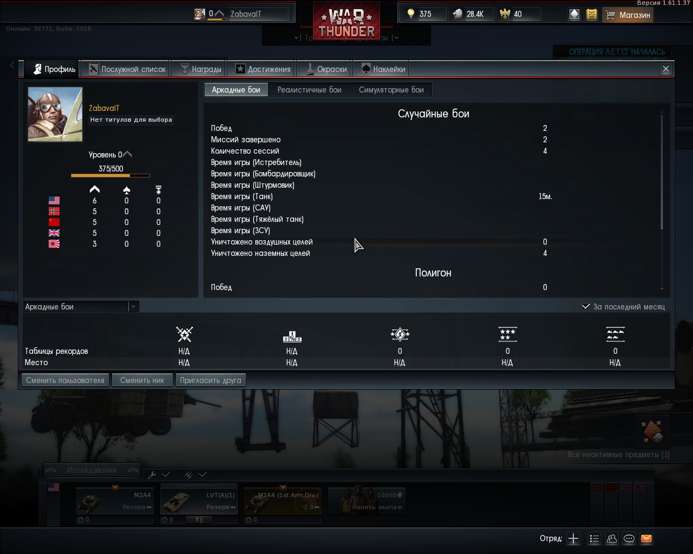
Task: Click the USA flag in profile stats
Action: coord(54,201)
